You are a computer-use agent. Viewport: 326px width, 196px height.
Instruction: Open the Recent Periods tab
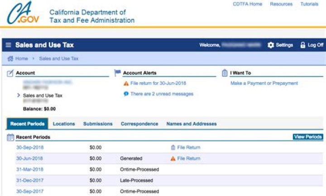coord(28,124)
